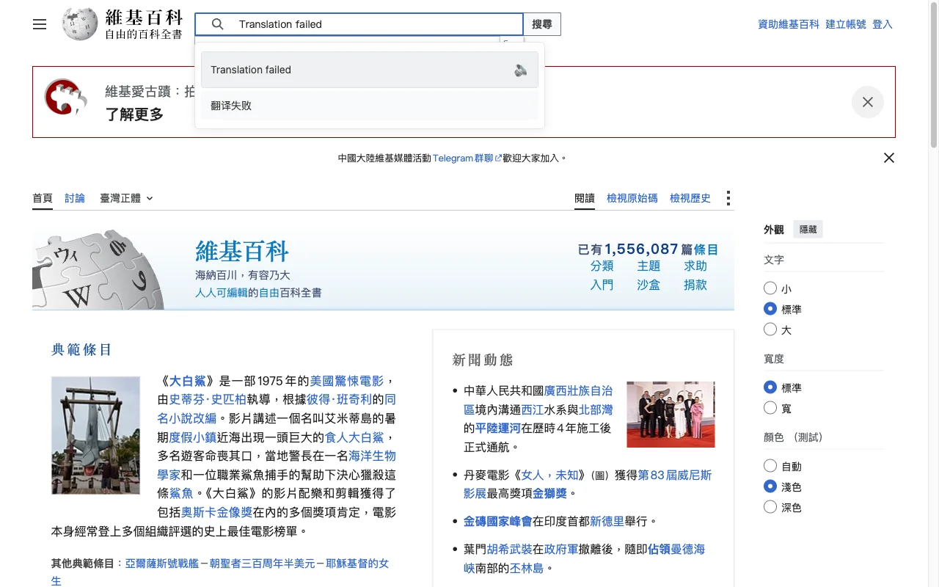Open the 金磚國家峰會 link
The height and width of the screenshot is (587, 939).
click(x=498, y=522)
